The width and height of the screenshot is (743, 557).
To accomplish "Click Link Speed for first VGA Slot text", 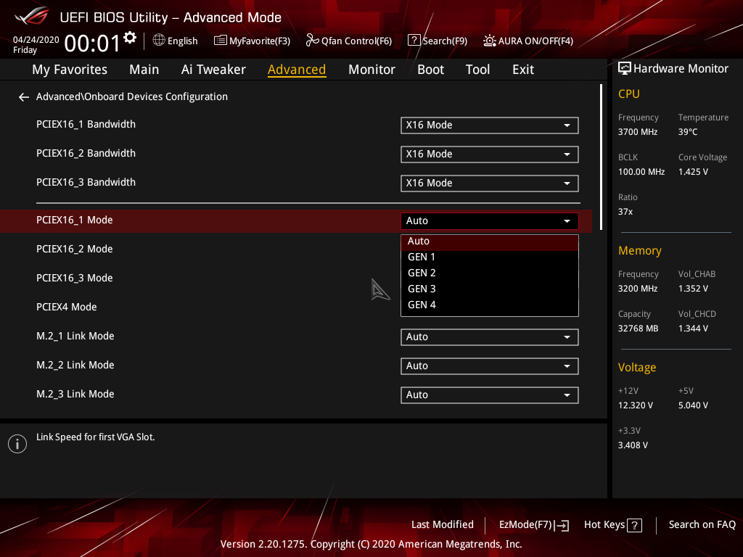I will [x=95, y=437].
